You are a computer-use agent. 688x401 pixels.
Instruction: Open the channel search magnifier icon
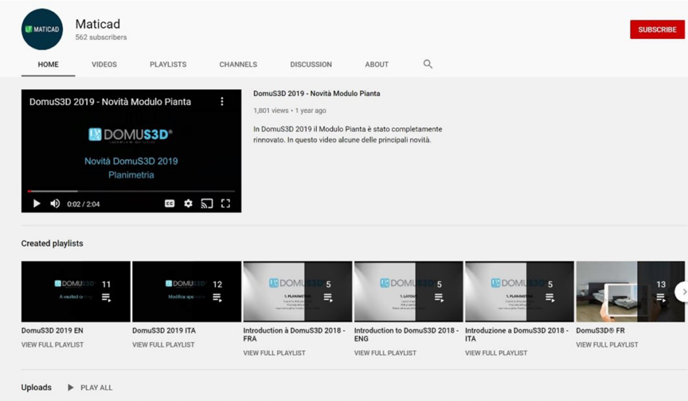tap(428, 64)
